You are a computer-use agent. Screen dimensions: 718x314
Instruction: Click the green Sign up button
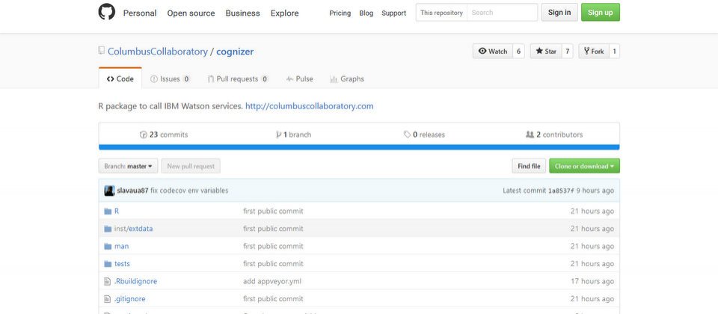point(601,13)
